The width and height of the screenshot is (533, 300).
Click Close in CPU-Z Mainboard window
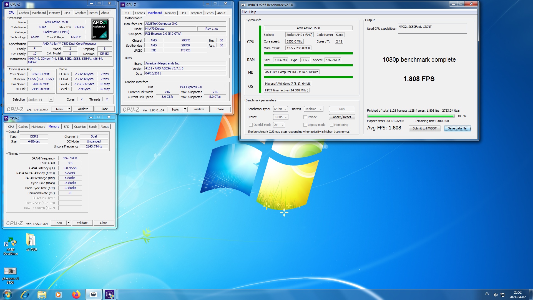[220, 109]
